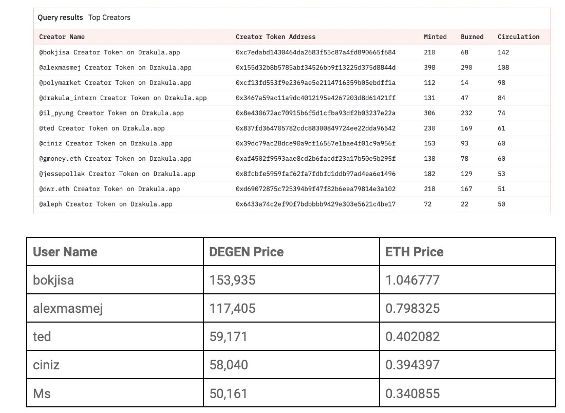Click the ETH price 0.798325

click(412, 309)
